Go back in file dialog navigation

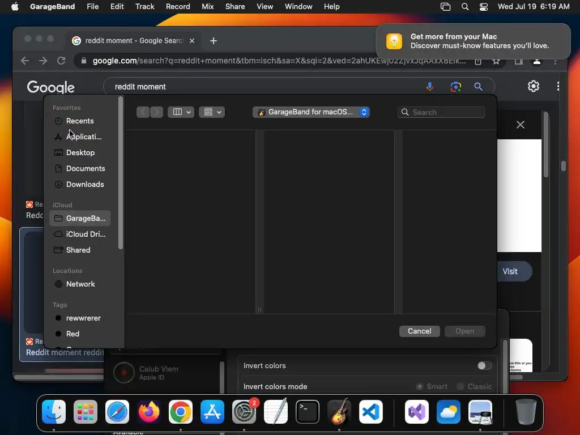point(143,112)
